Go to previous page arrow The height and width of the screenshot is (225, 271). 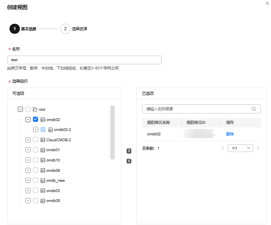coord(223,148)
